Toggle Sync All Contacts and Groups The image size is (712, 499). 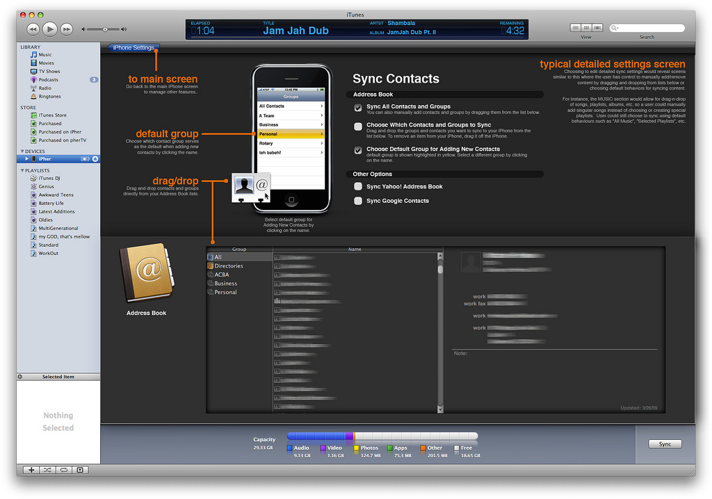(358, 108)
